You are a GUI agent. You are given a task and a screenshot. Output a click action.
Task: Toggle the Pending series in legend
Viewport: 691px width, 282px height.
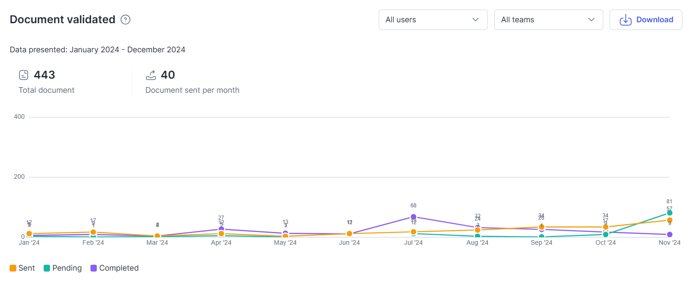[x=67, y=268]
